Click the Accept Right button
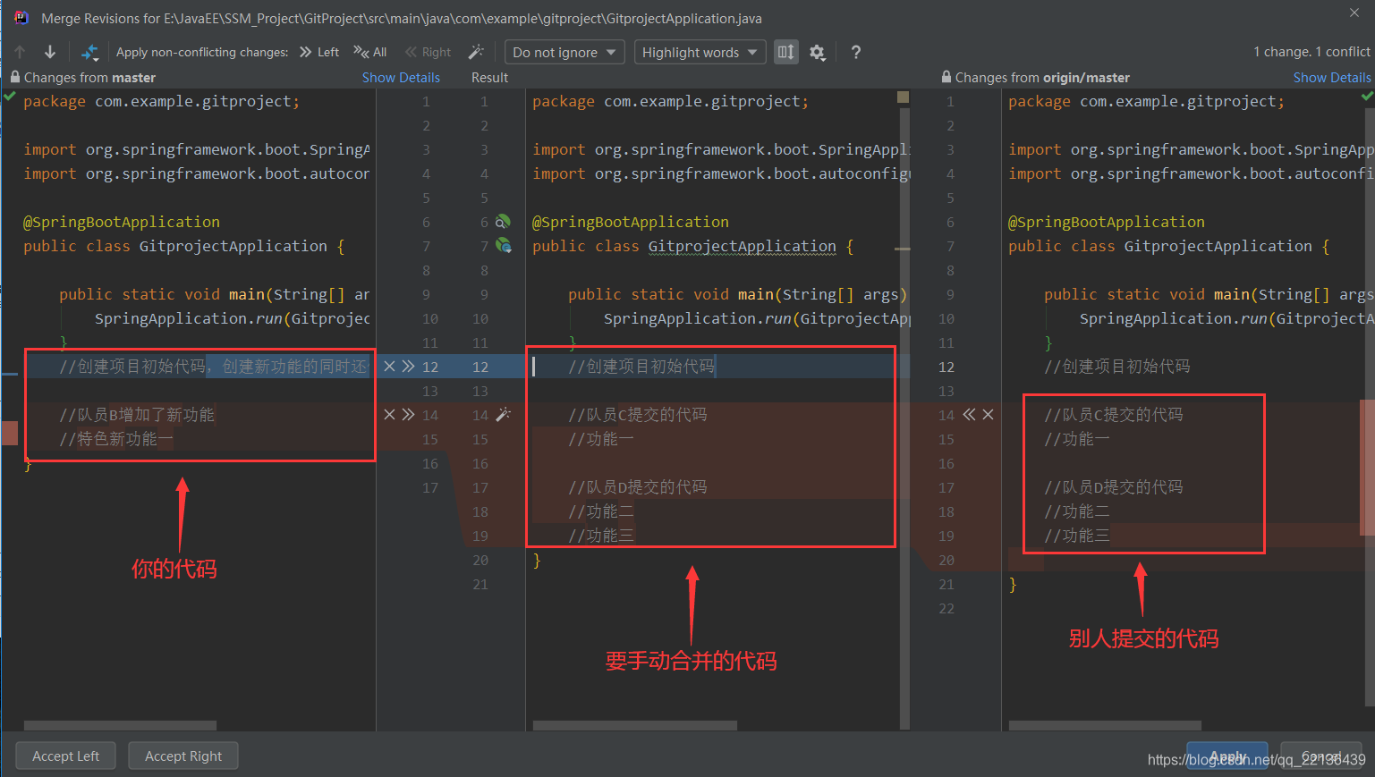1375x777 pixels. 183,756
